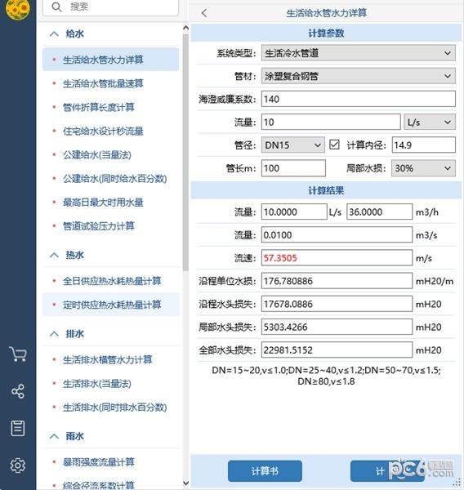Screen dimensions: 464x490
Task: Click the sunflower avatar icon
Action: [17, 9]
